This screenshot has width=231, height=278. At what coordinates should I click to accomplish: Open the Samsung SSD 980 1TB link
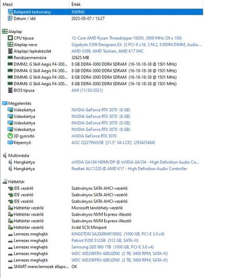tap(112, 247)
